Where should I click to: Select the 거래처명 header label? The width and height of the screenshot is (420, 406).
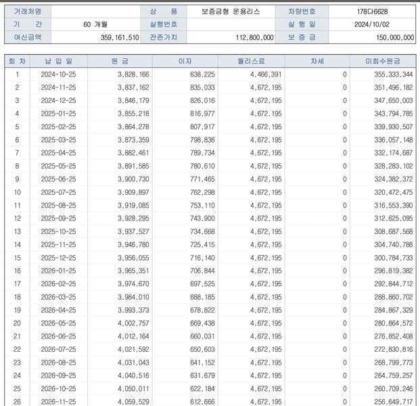coord(28,12)
